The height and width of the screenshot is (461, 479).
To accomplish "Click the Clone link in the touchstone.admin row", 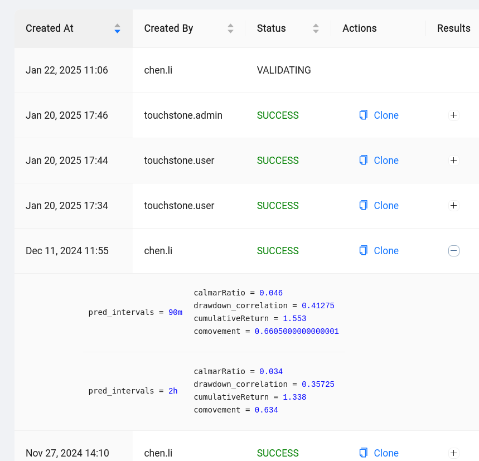I will (386, 115).
